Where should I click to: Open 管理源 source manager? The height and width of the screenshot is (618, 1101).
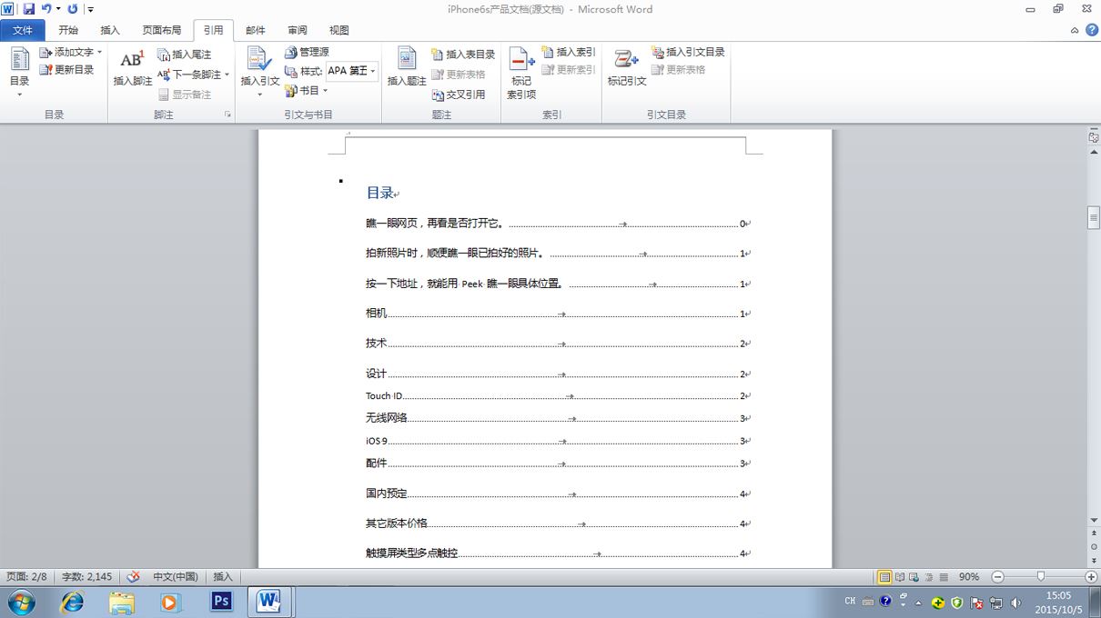(x=307, y=52)
